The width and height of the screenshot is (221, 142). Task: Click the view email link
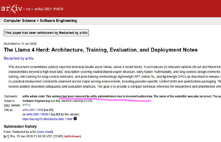pos(44,132)
